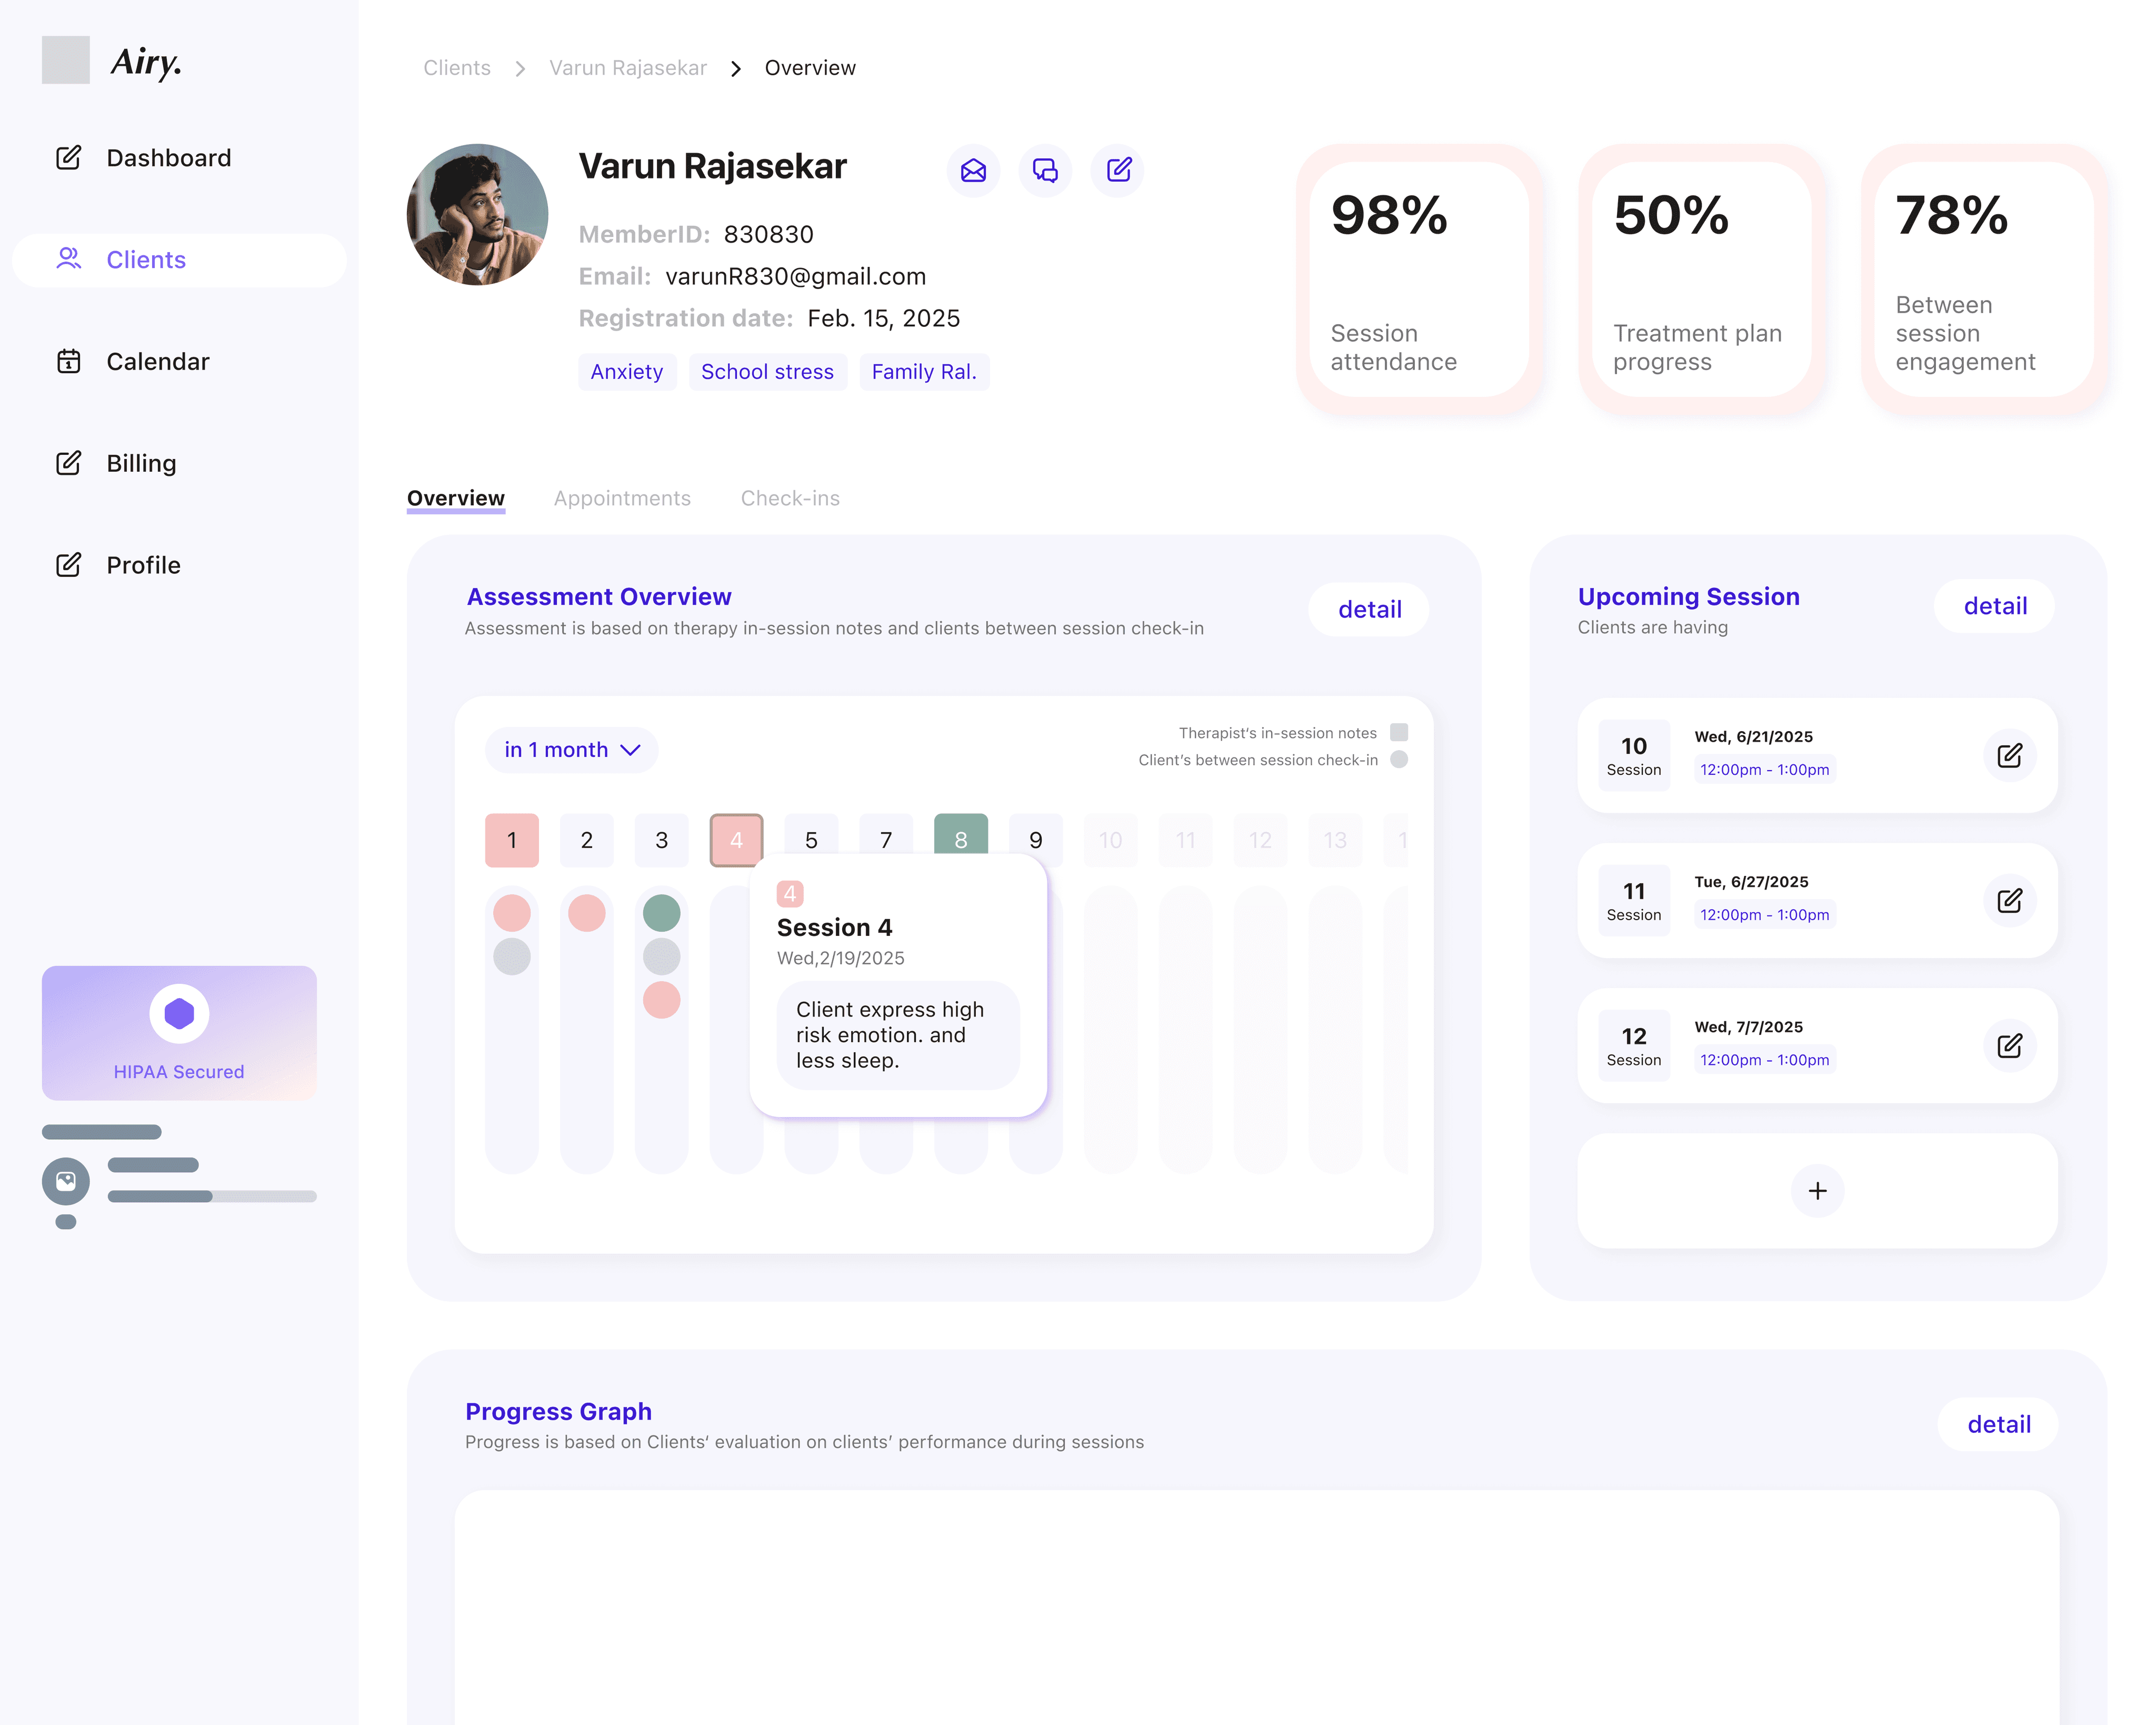Image resolution: width=2156 pixels, height=1725 pixels.
Task: Open the chat message icon near Varun's name
Action: click(1045, 170)
